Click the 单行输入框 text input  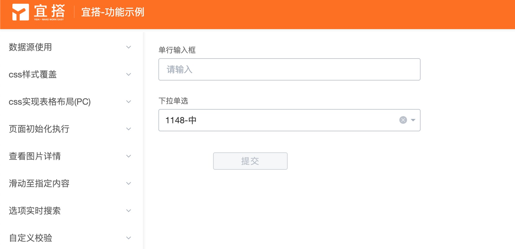289,69
